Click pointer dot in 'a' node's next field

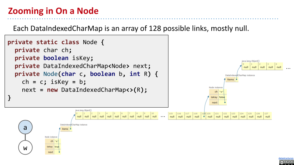click(59, 152)
